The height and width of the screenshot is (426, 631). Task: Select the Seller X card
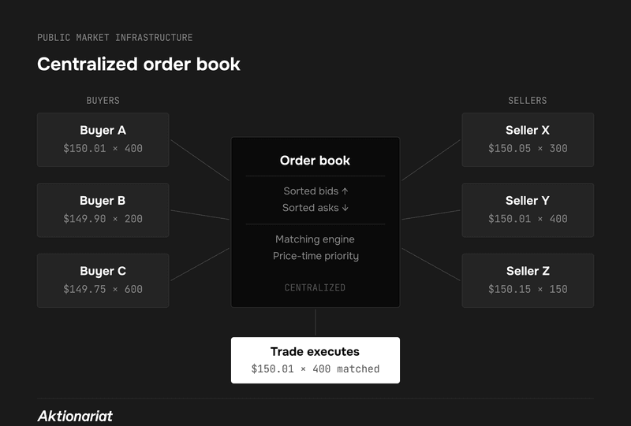528,139
